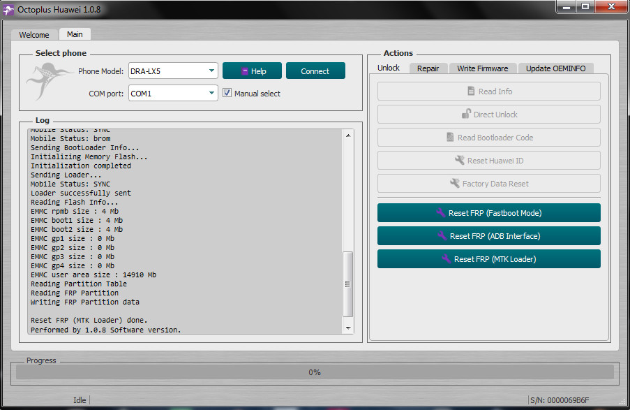
Task: Click the 0% progress bar
Action: click(x=315, y=372)
